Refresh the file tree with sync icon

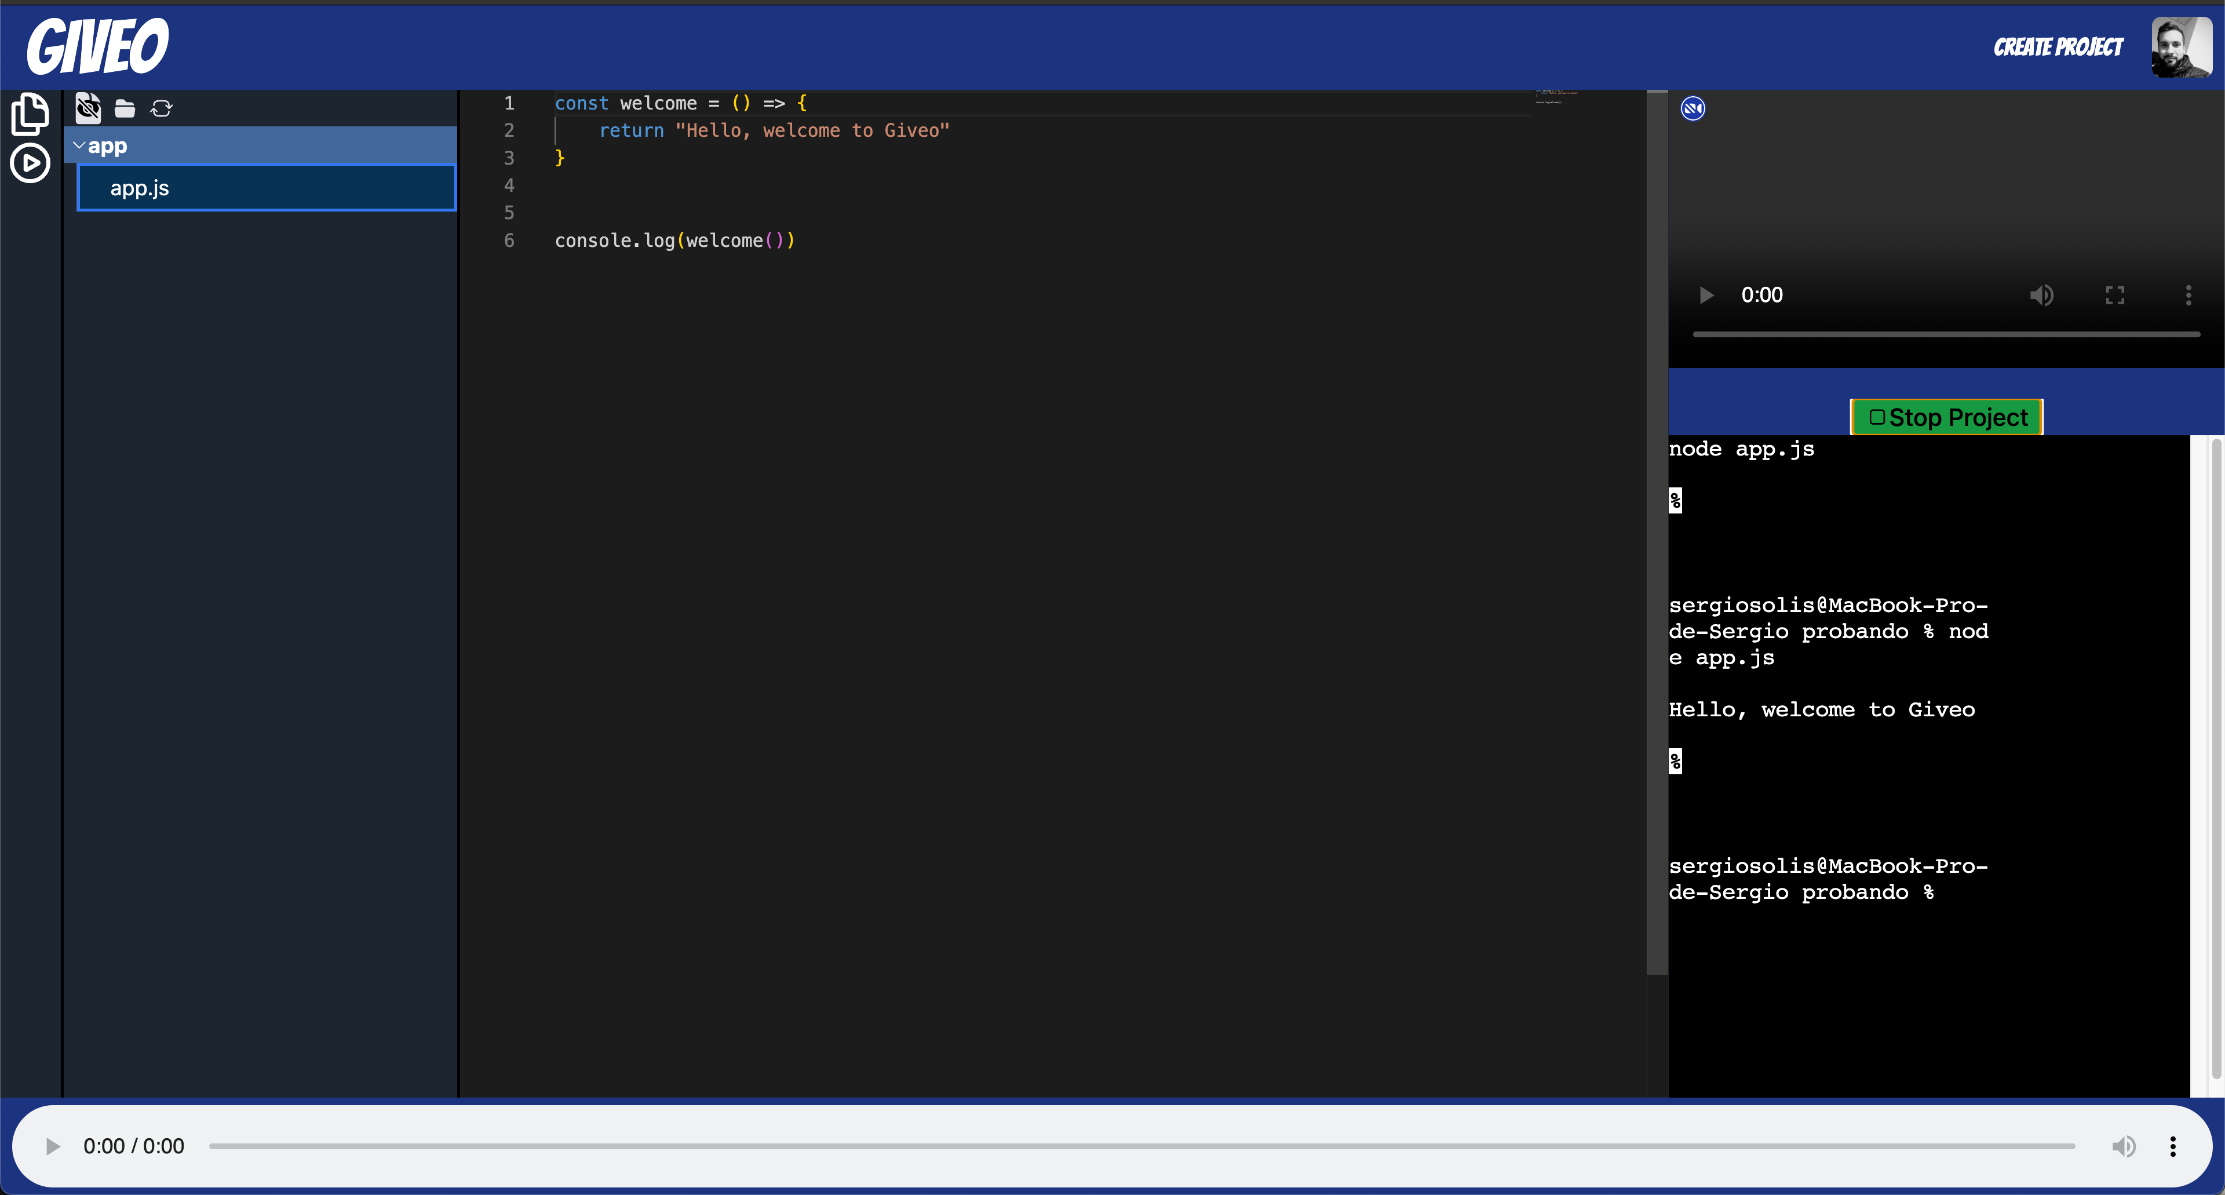pyautogui.click(x=162, y=108)
